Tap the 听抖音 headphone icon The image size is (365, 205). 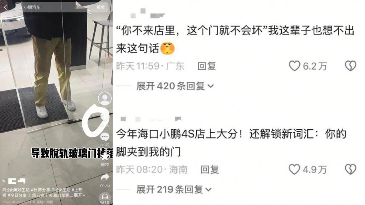click(105, 198)
